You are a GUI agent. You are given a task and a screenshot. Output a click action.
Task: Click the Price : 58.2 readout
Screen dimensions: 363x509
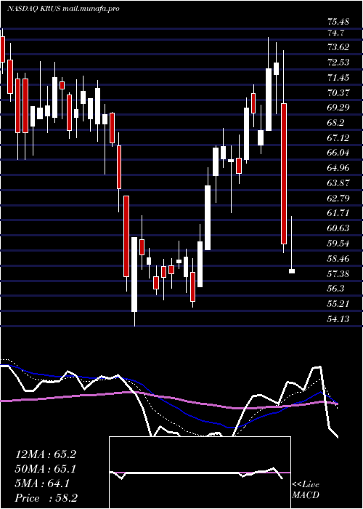[x=46, y=498]
